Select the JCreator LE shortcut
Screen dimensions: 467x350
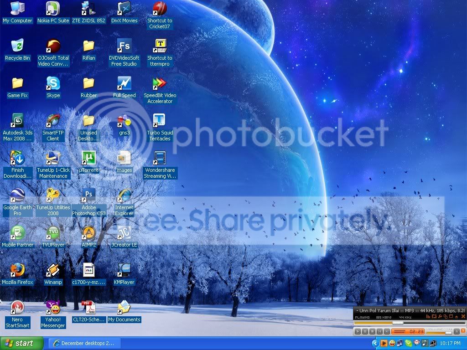point(124,237)
